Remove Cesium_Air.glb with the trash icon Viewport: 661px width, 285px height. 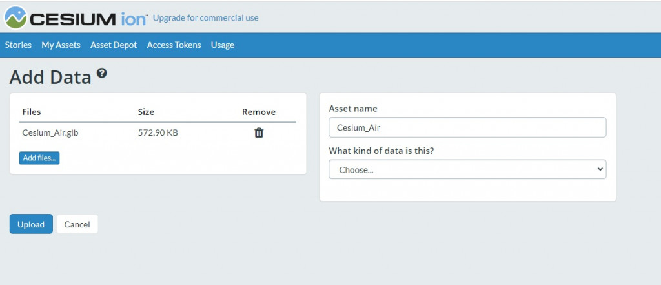click(x=259, y=132)
